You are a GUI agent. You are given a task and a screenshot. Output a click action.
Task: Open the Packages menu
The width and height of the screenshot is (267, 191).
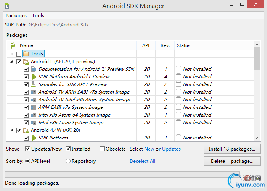click(x=16, y=16)
